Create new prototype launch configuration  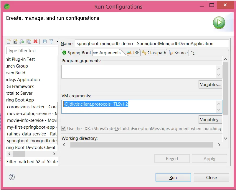point(15,41)
